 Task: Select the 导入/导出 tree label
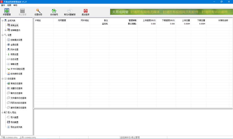[12, 113]
